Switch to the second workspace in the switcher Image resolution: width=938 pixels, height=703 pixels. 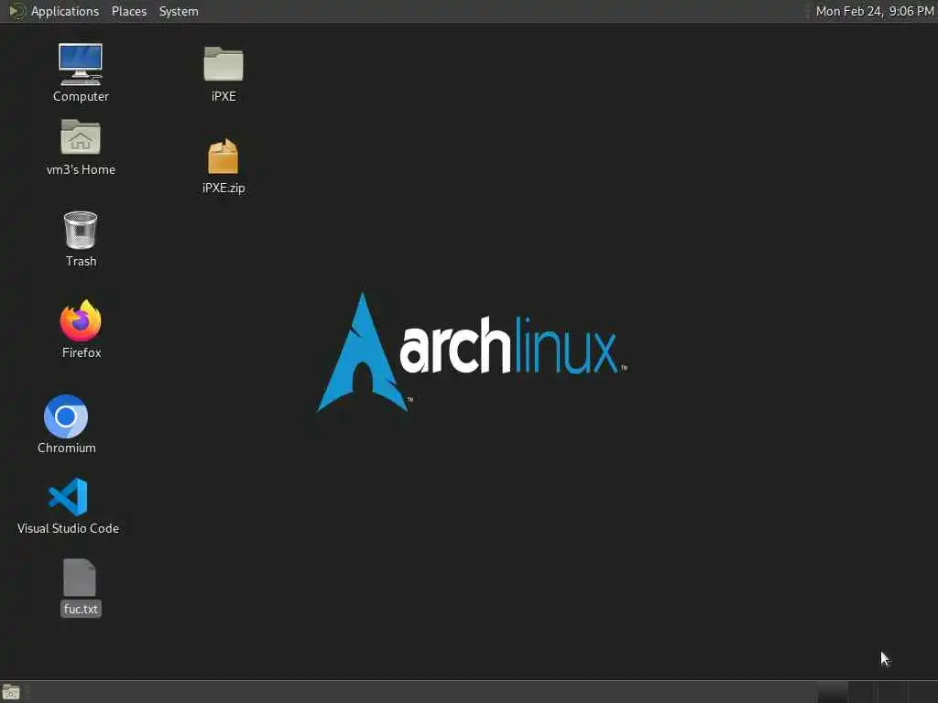(862, 692)
